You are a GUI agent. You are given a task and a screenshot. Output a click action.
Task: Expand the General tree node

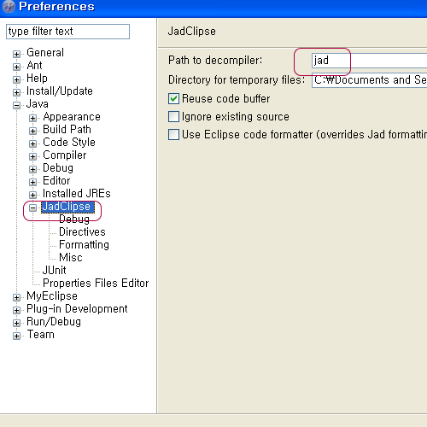pos(16,54)
